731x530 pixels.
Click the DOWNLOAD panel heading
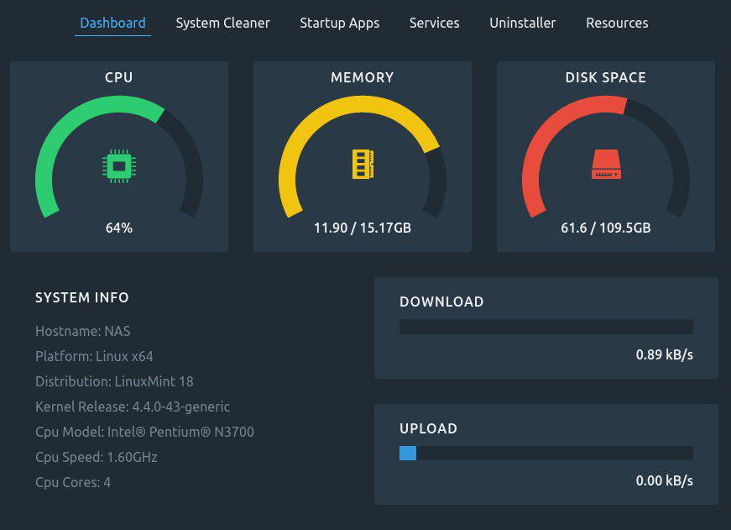tap(441, 302)
